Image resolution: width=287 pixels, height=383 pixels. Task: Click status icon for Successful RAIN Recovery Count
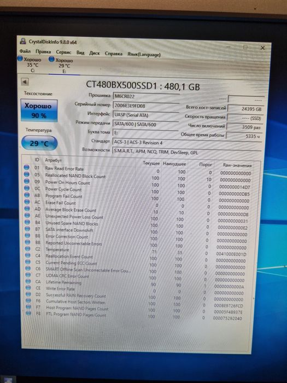coord(28,294)
